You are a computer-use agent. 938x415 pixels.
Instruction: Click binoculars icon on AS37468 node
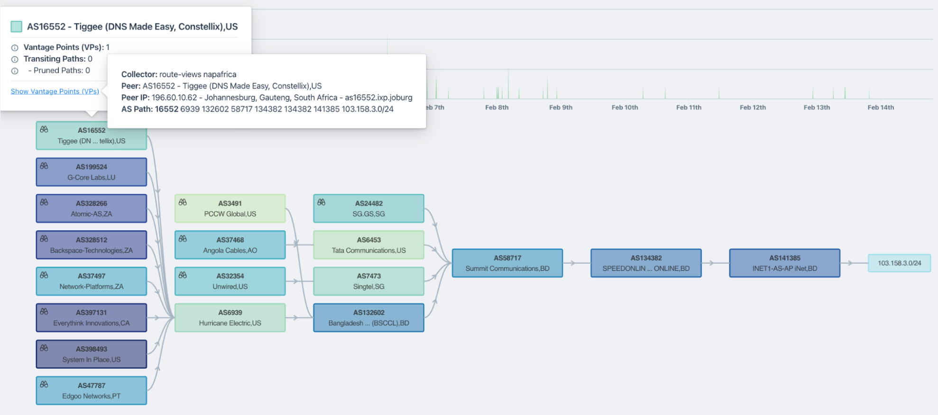183,239
